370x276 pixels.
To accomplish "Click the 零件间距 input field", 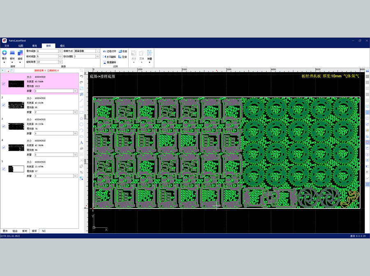I will pyautogui.click(x=47, y=51).
